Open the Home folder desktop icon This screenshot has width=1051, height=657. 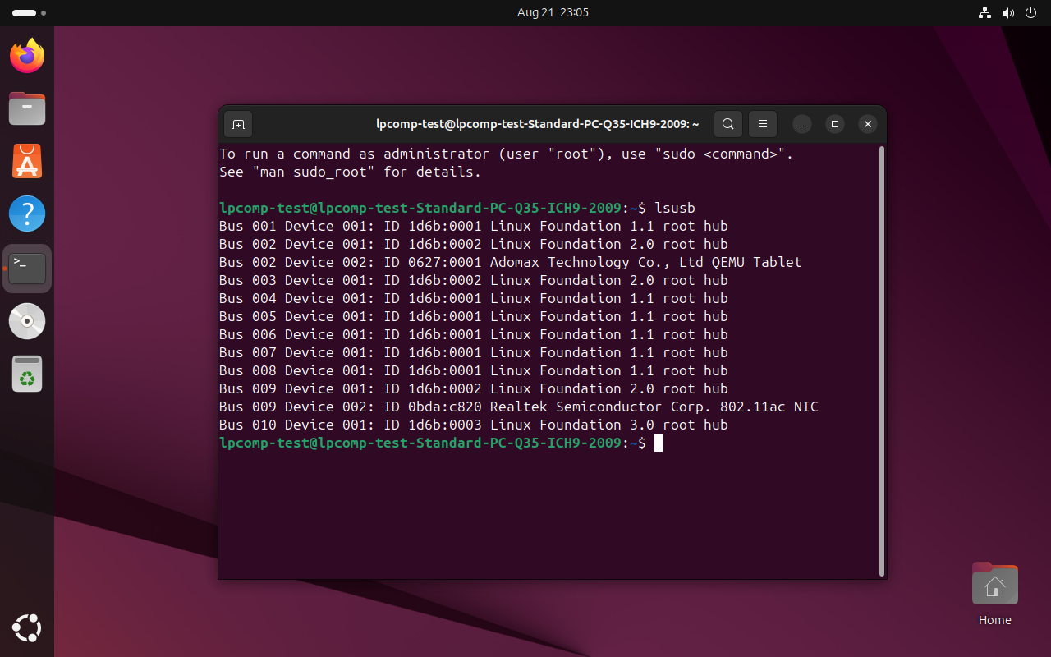[x=994, y=594]
